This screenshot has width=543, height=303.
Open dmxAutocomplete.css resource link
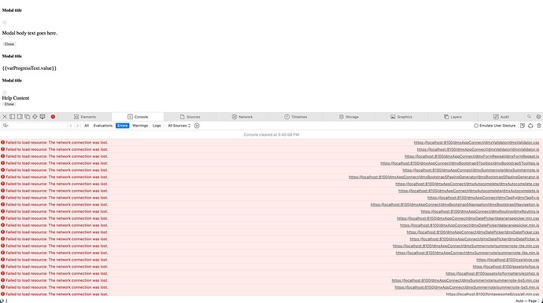coord(467,184)
